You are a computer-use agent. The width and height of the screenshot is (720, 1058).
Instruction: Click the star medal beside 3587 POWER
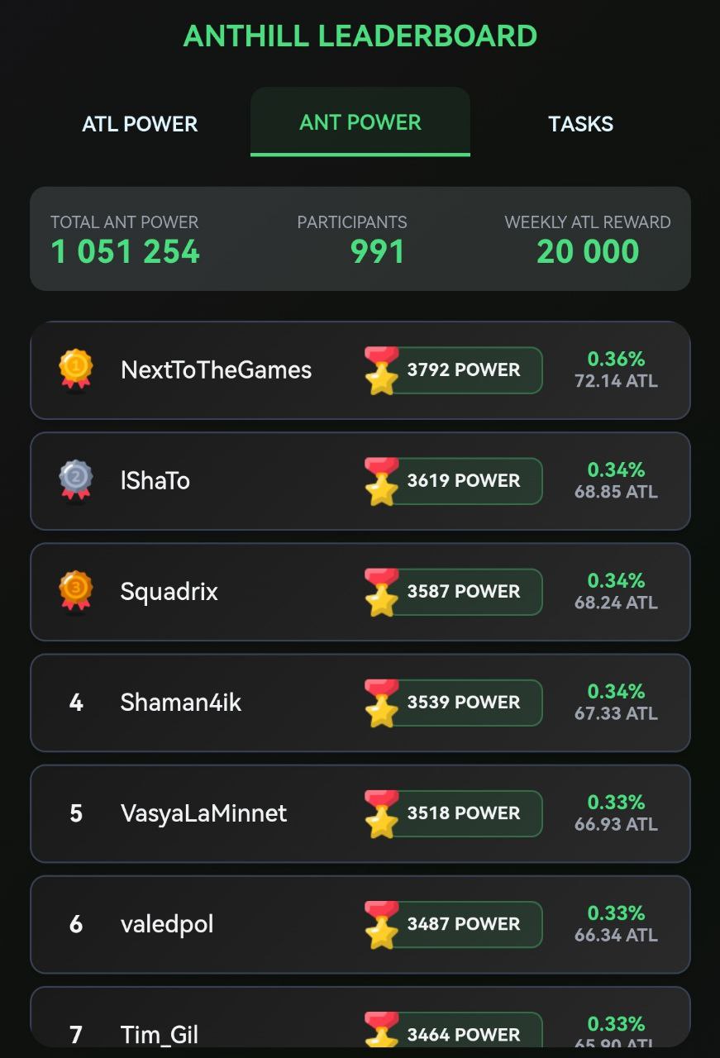click(382, 592)
